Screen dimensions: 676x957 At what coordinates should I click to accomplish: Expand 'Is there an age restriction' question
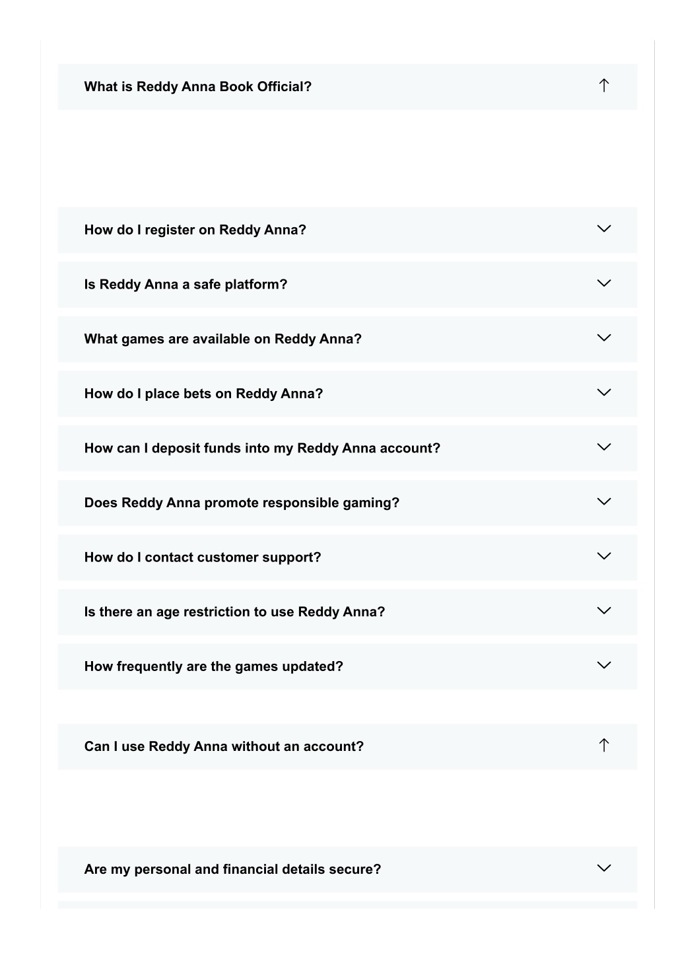347,612
